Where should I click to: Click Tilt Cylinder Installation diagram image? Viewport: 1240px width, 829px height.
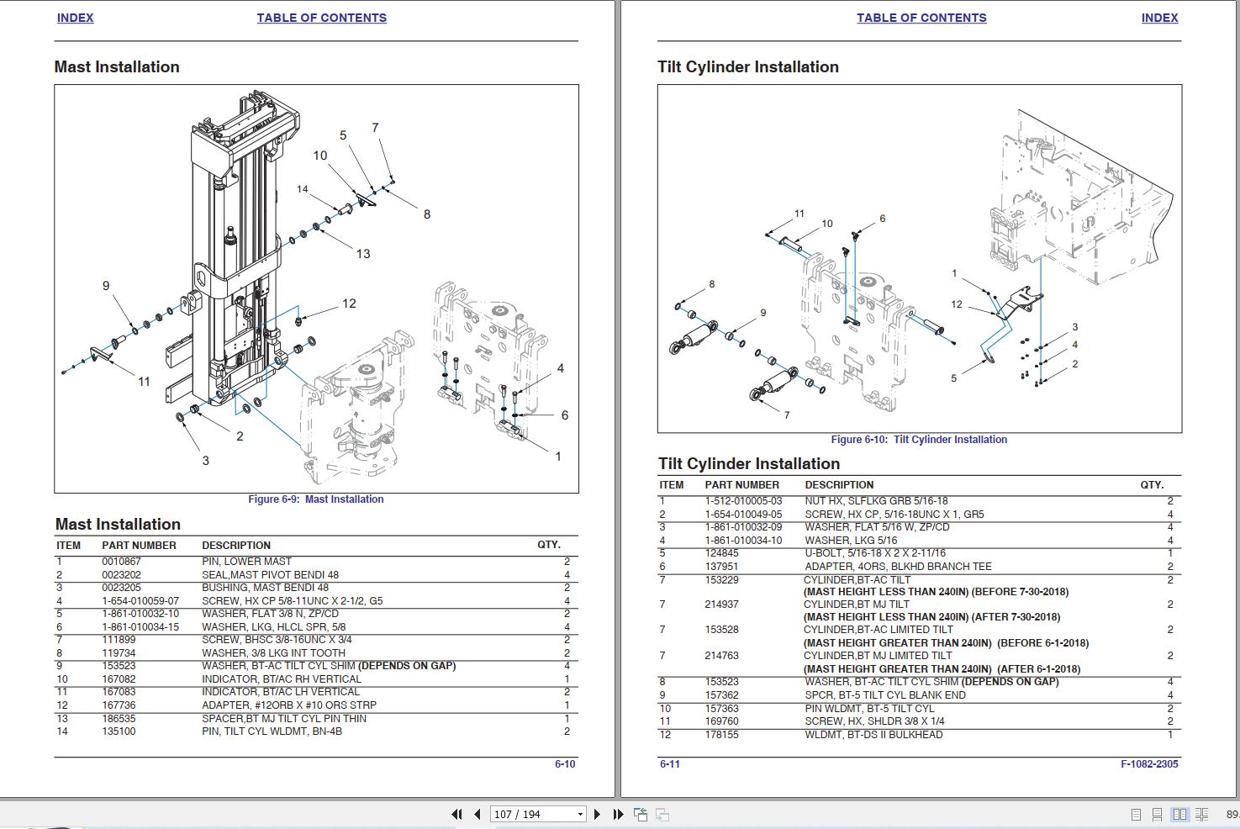[920, 259]
